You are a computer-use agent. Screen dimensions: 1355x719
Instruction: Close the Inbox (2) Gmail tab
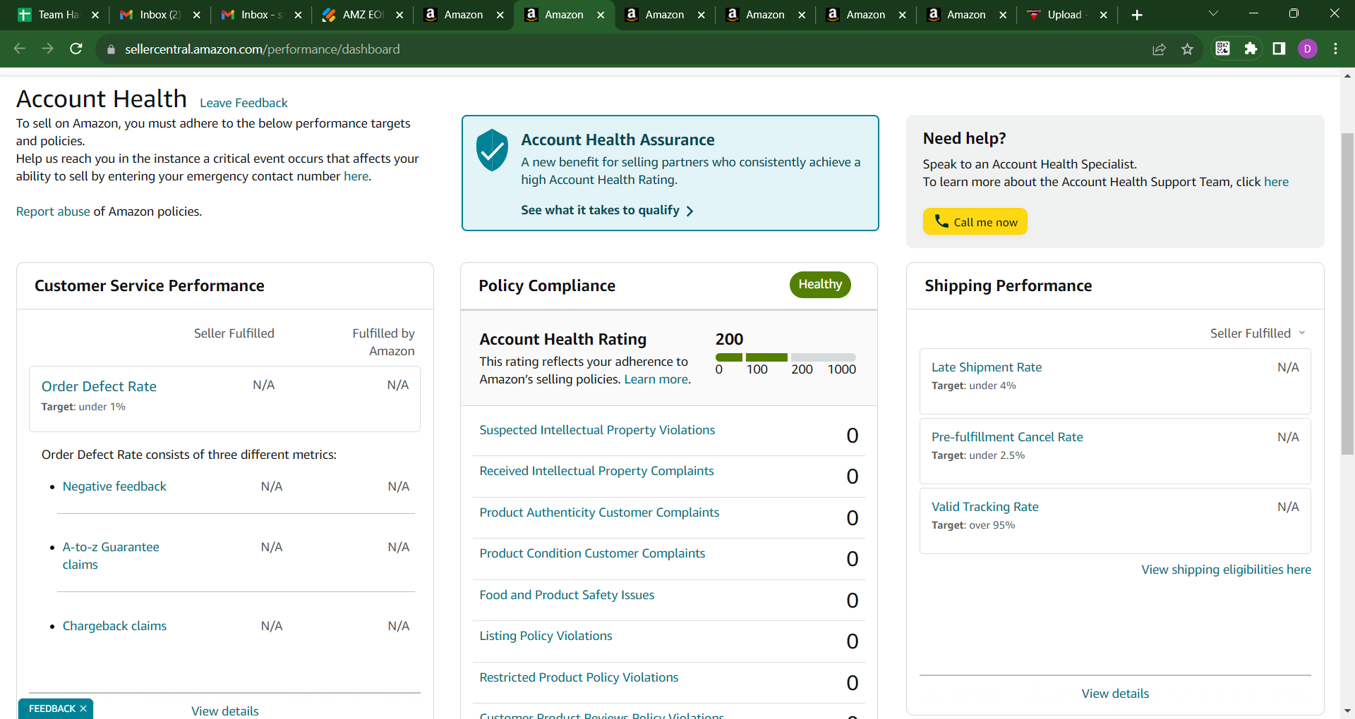coord(197,15)
